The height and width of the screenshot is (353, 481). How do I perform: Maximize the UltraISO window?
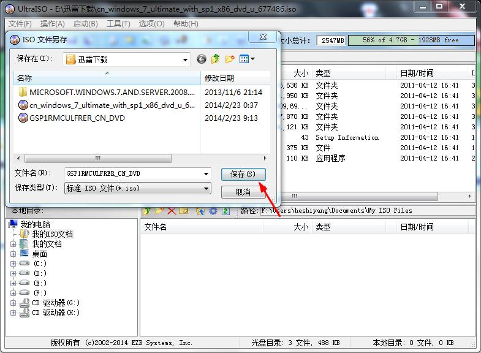tap(439, 7)
